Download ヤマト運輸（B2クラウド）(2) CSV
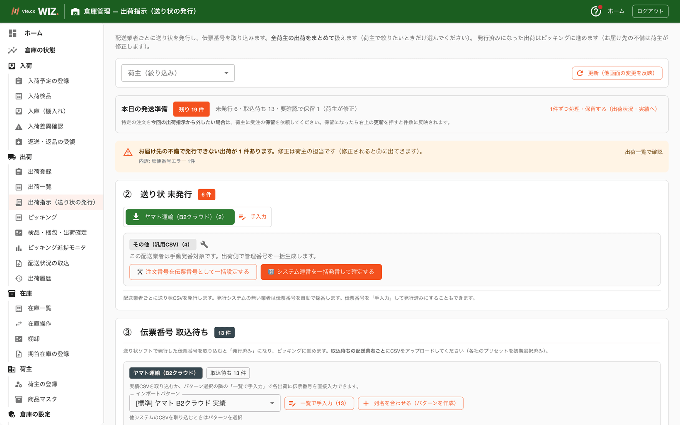Image resolution: width=680 pixels, height=425 pixels. (180, 217)
